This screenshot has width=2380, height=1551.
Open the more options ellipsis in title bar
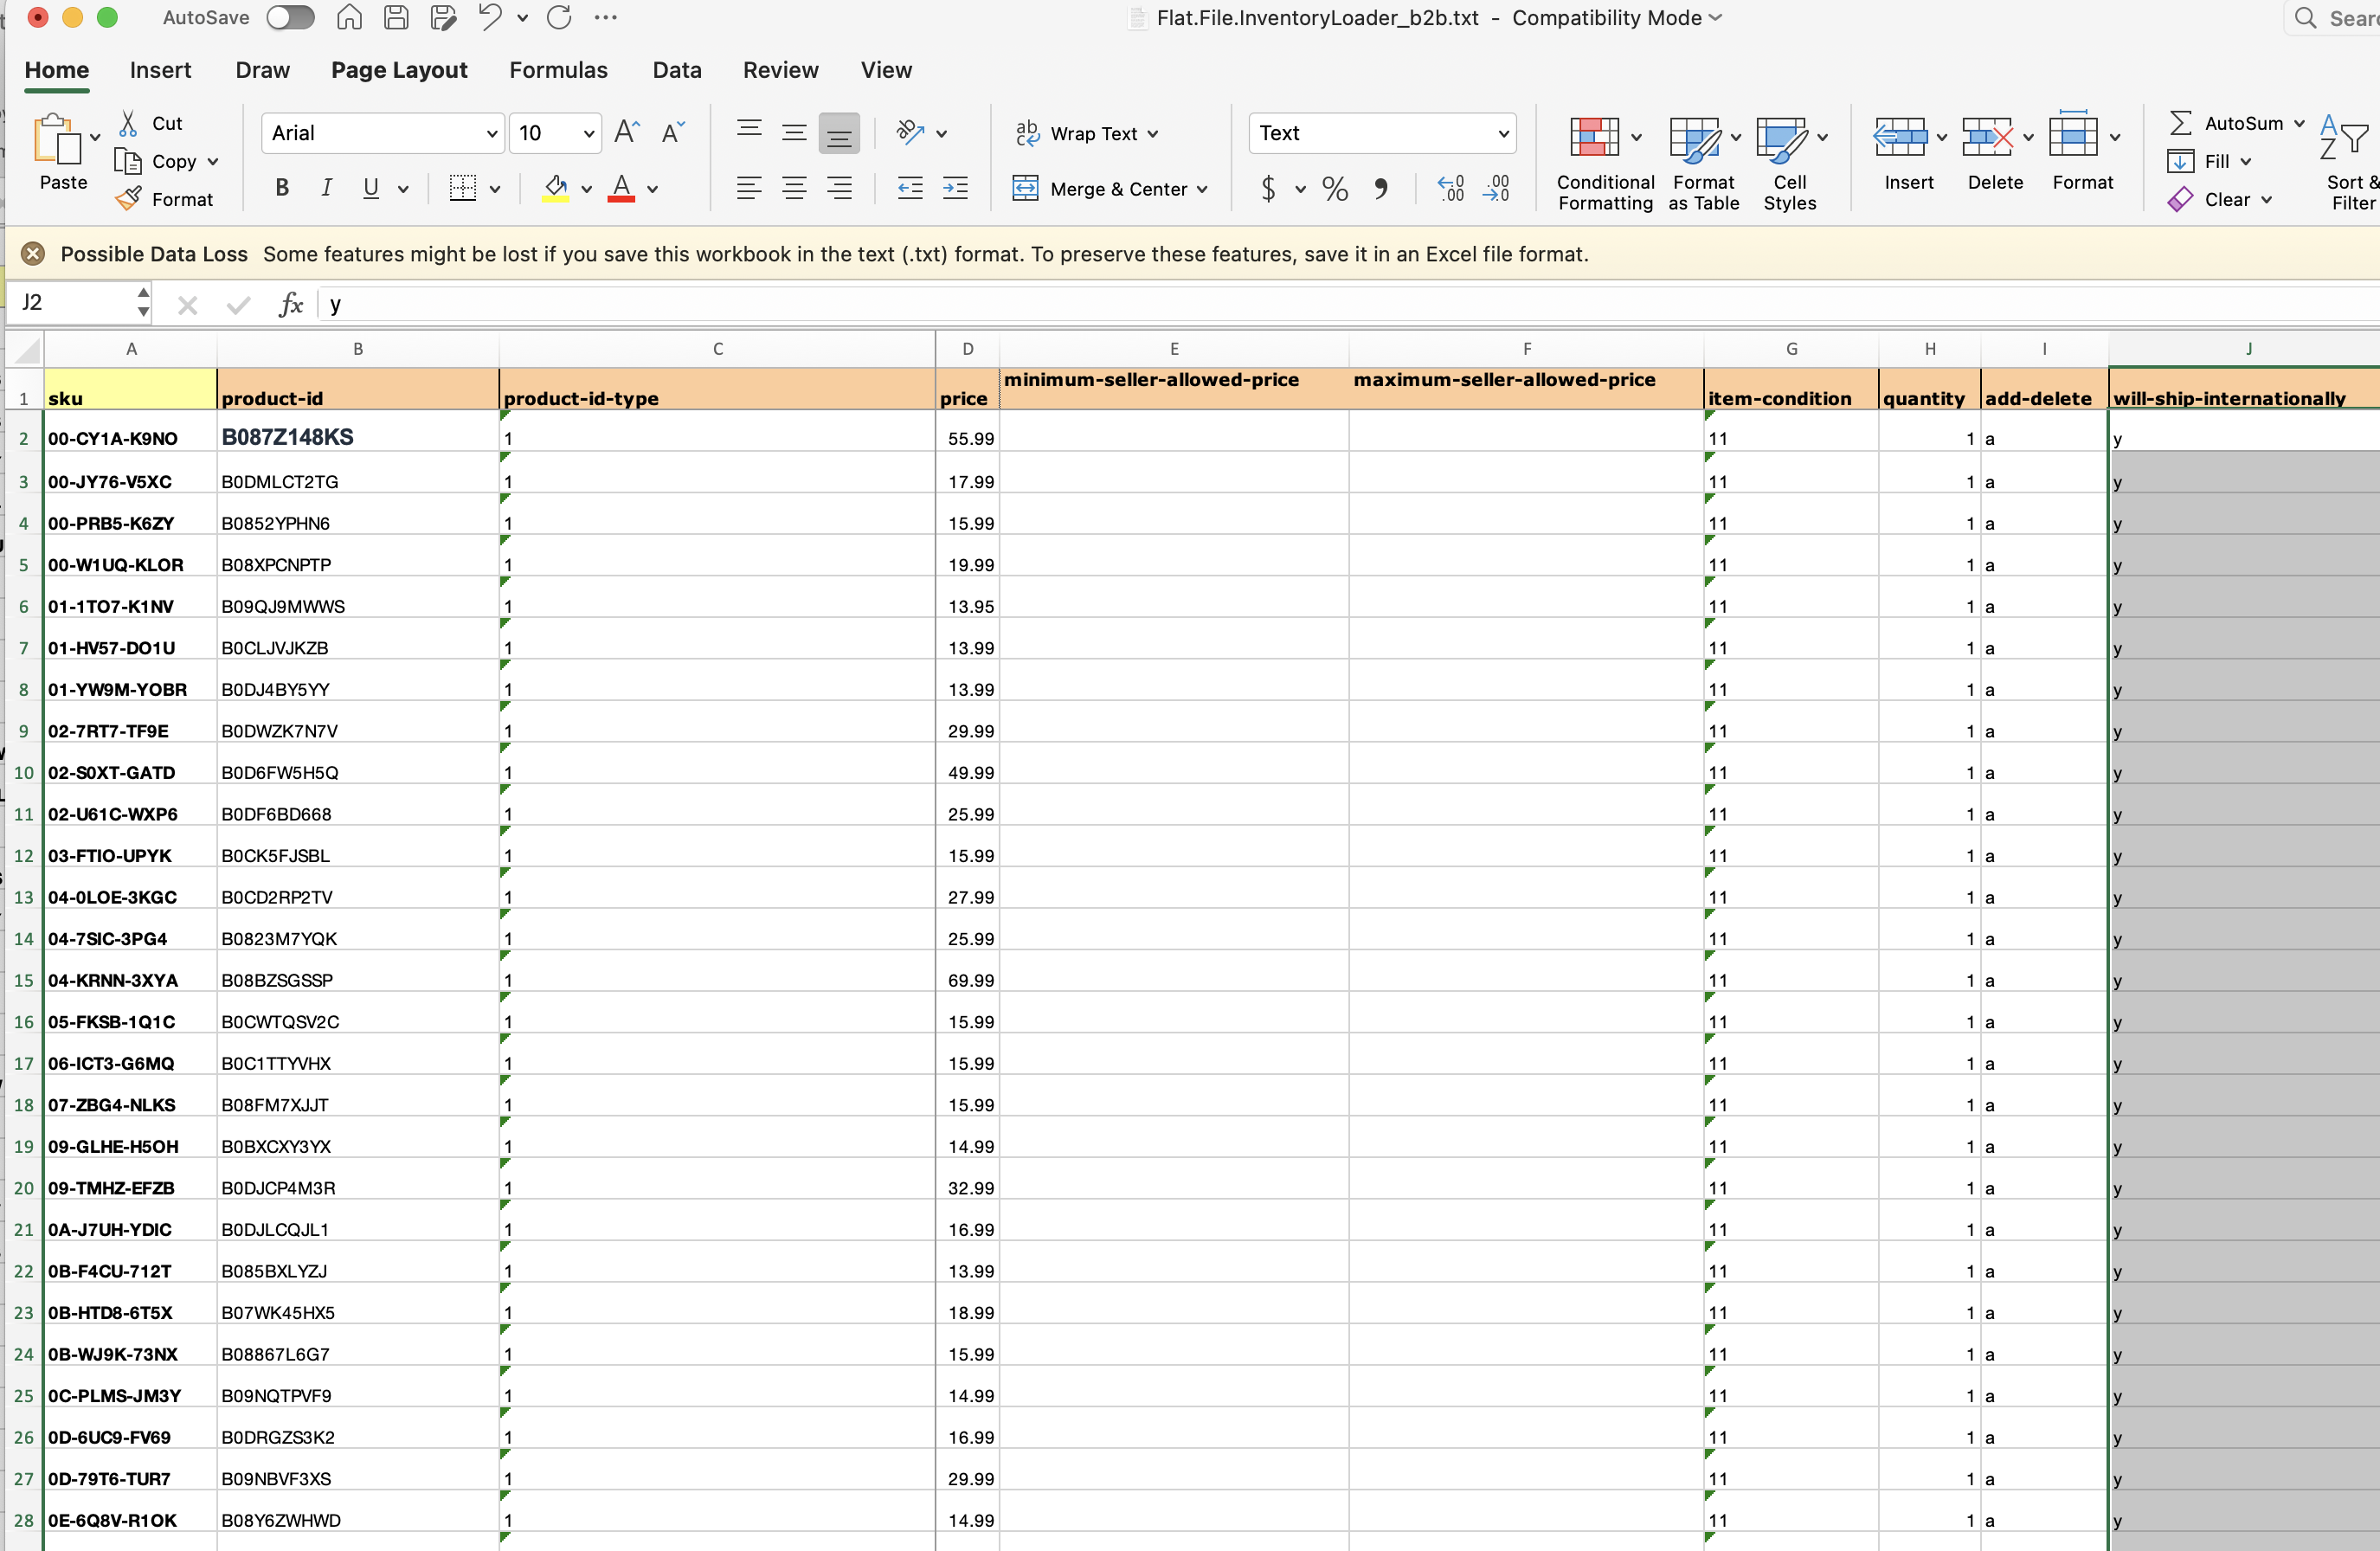(x=605, y=17)
